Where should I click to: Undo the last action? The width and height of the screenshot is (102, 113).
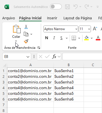click(76, 7)
